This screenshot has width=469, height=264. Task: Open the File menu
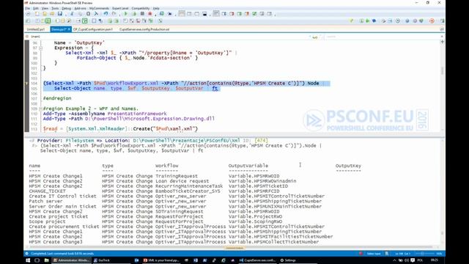coord(27,8)
